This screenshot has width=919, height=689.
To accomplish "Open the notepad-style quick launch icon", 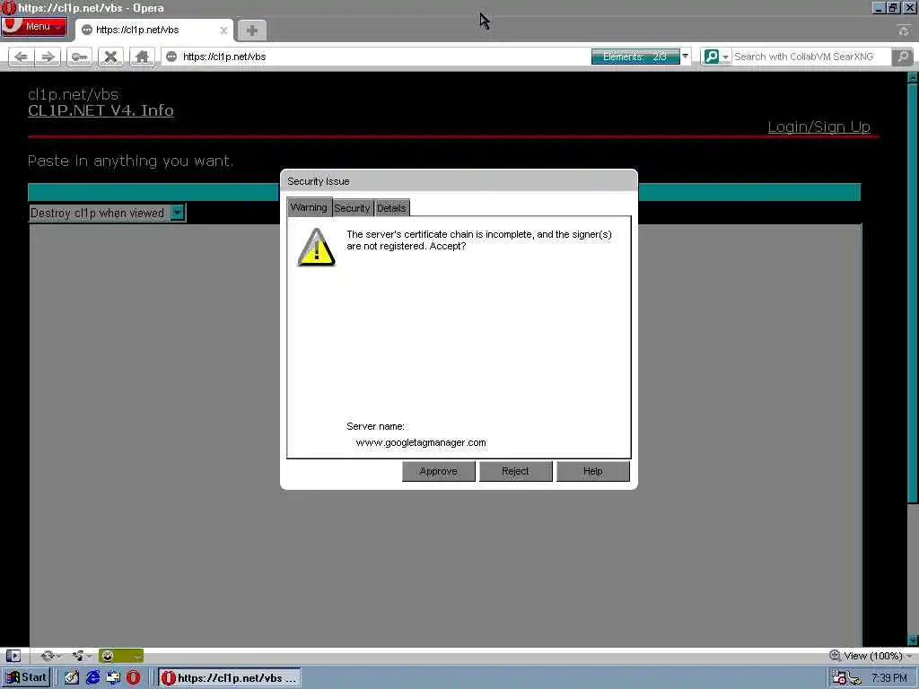I will (72, 677).
